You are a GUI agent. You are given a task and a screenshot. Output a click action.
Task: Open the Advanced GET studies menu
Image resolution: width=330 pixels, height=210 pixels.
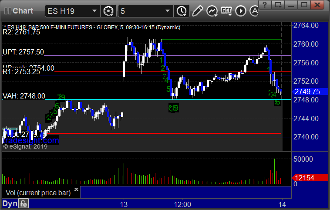pos(226,11)
